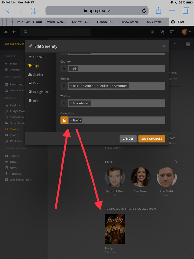Toggle the Writers field lock
Viewport: 194px width, 259px height.
(x=64, y=103)
